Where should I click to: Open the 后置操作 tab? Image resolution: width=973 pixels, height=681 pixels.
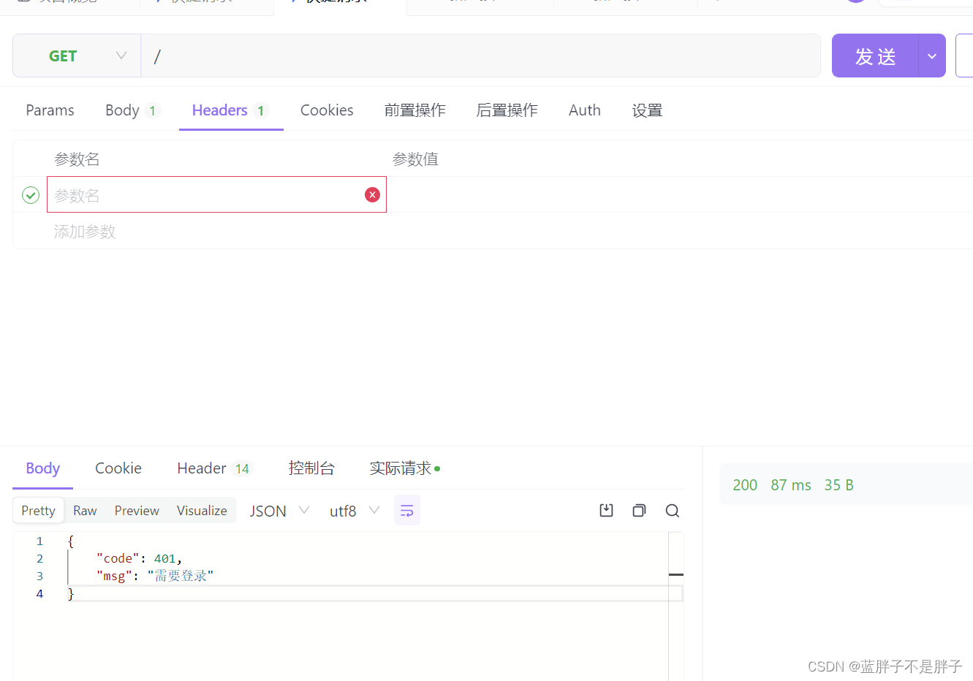click(507, 110)
